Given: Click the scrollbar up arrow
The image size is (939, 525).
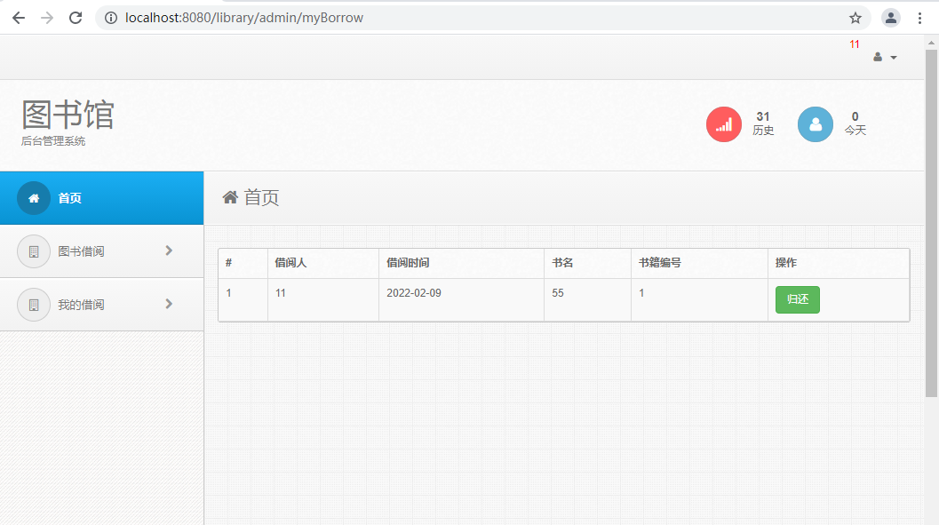Looking at the screenshot, I should (x=931, y=43).
